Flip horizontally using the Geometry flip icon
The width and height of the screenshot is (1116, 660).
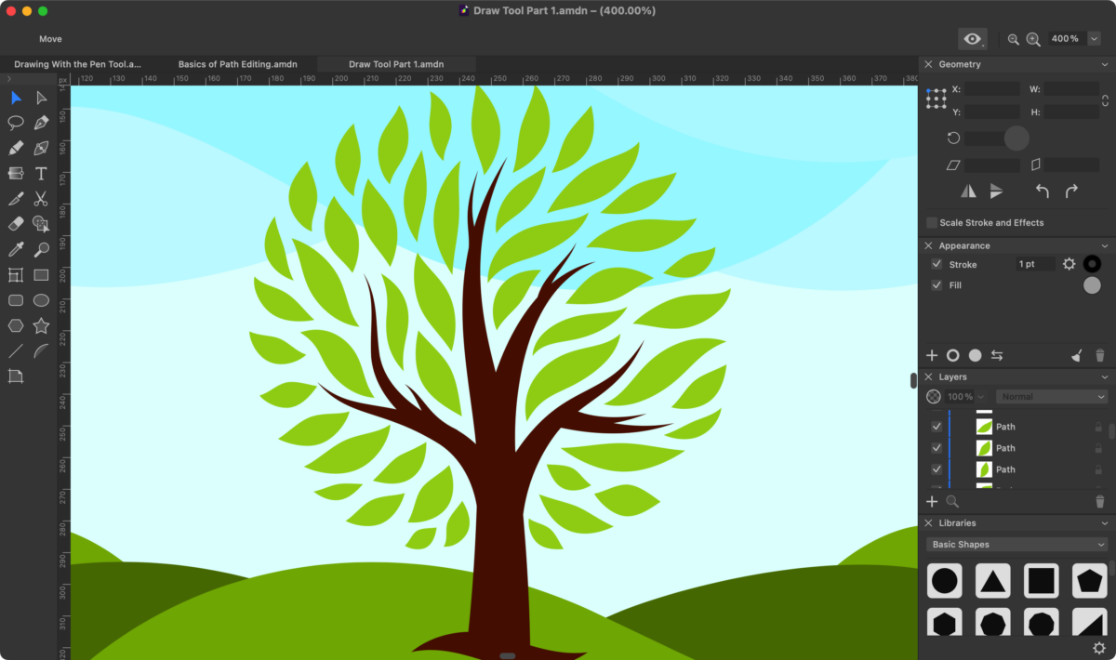click(969, 191)
